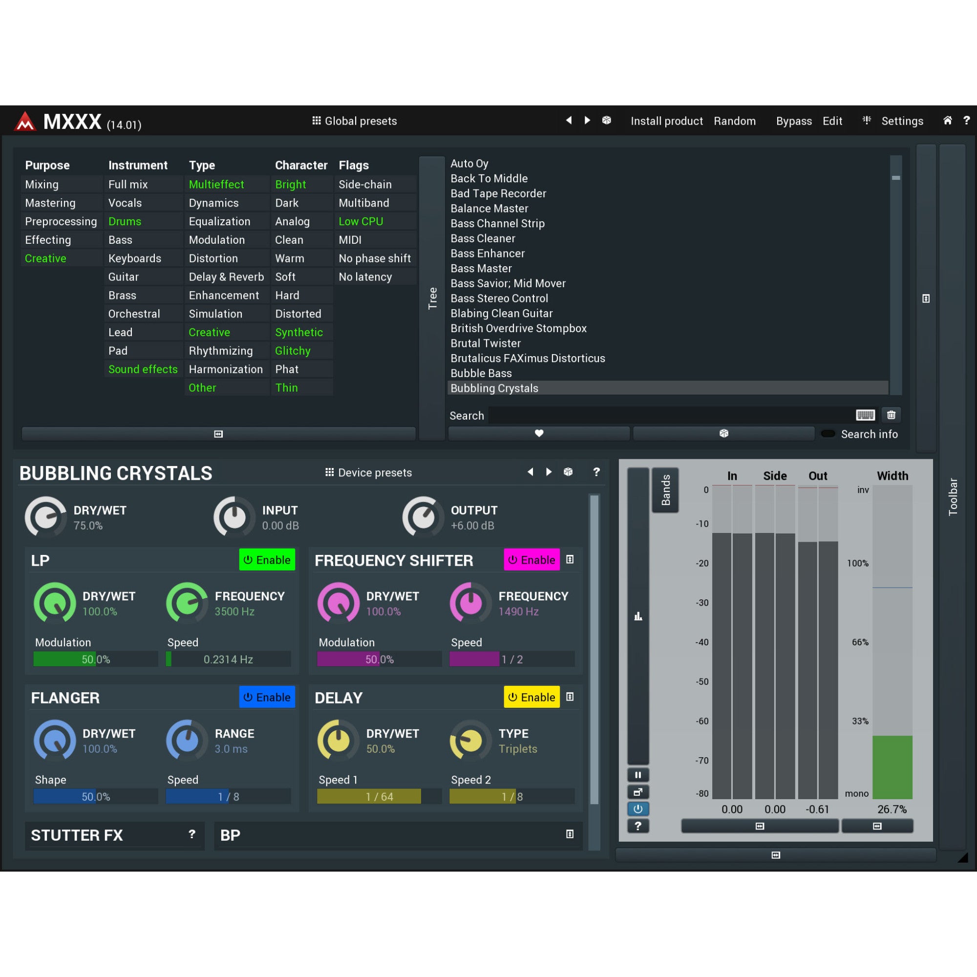This screenshot has height=977, width=977.
Task: Click the Delay Type knob
Action: pyautogui.click(x=470, y=741)
